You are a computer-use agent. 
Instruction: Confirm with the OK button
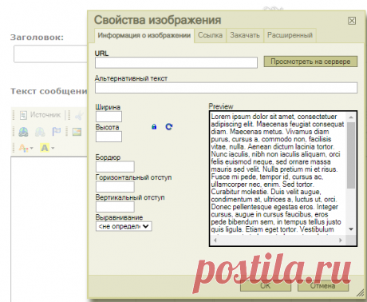266,286
